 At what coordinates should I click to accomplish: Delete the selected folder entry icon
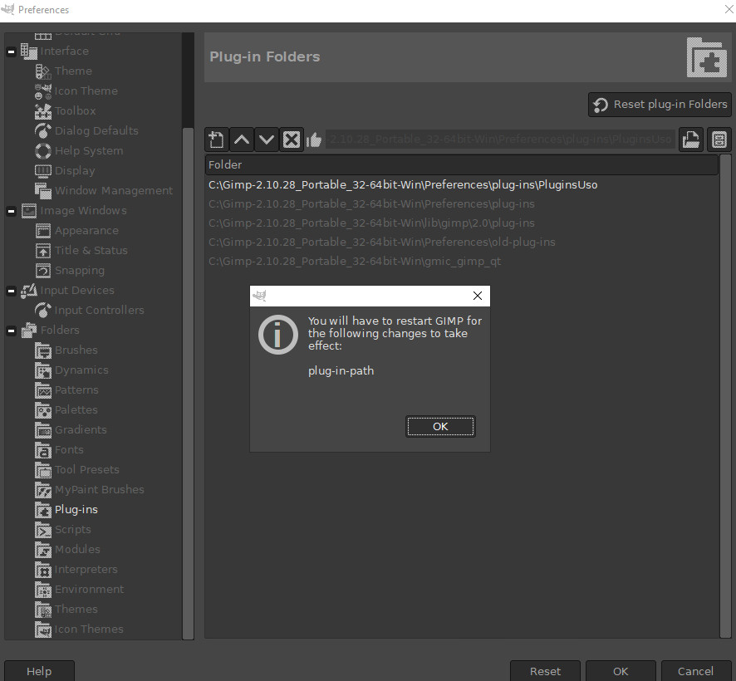(292, 140)
